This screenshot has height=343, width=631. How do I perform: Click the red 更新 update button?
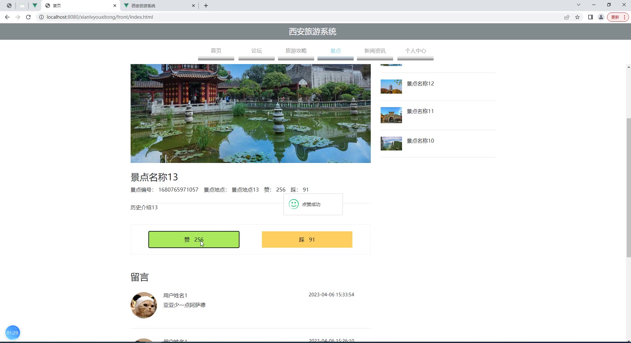point(618,17)
